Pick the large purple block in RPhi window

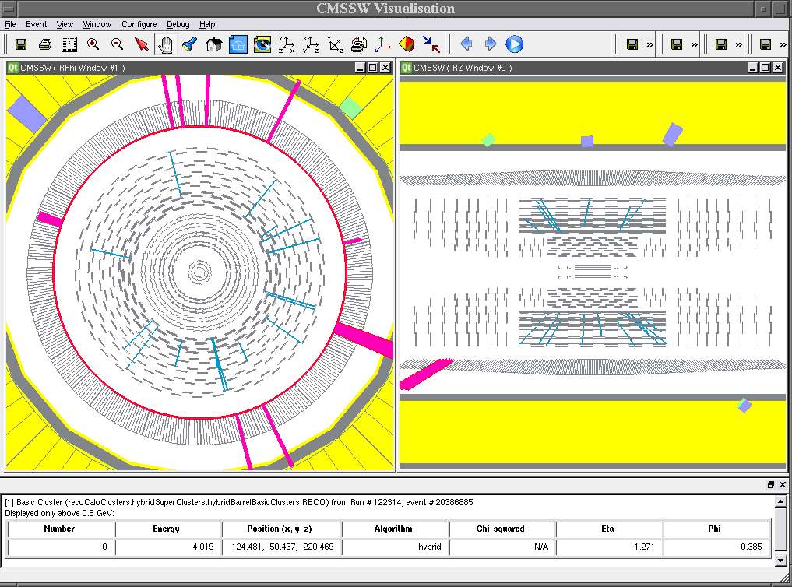[26, 114]
